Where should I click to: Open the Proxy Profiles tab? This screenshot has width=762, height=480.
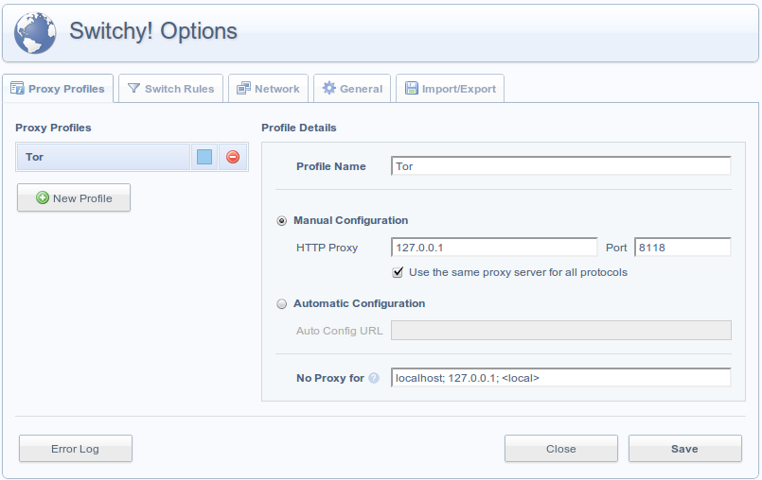pos(58,88)
